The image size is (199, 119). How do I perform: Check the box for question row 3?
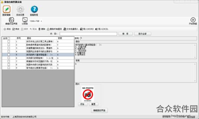(9, 48)
